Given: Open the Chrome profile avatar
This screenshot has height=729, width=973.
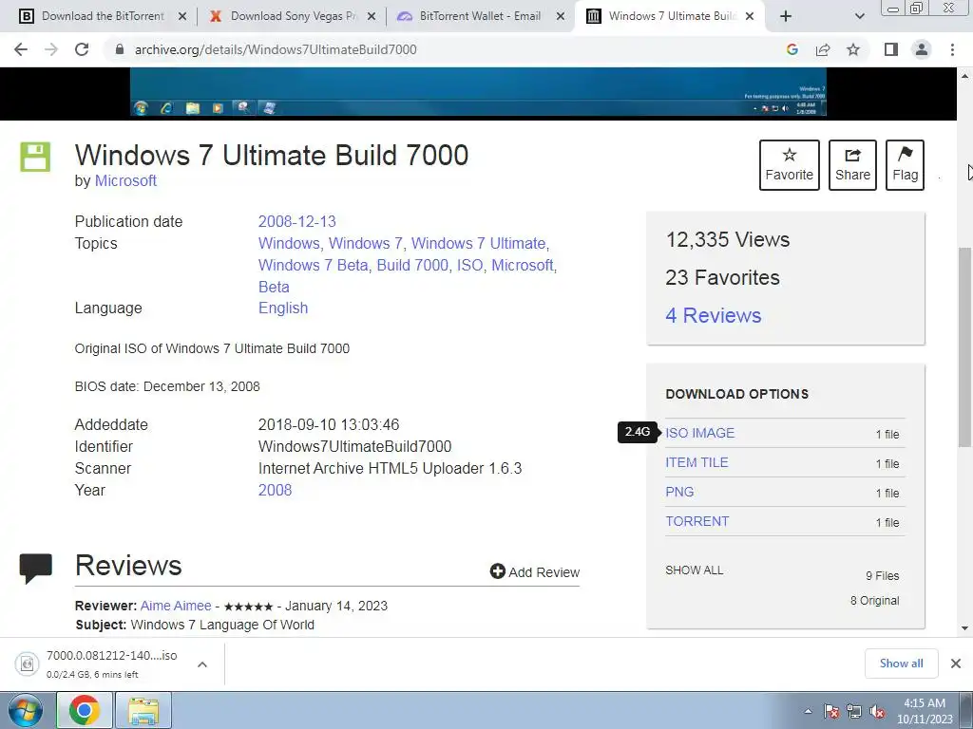Looking at the screenshot, I should (x=922, y=49).
